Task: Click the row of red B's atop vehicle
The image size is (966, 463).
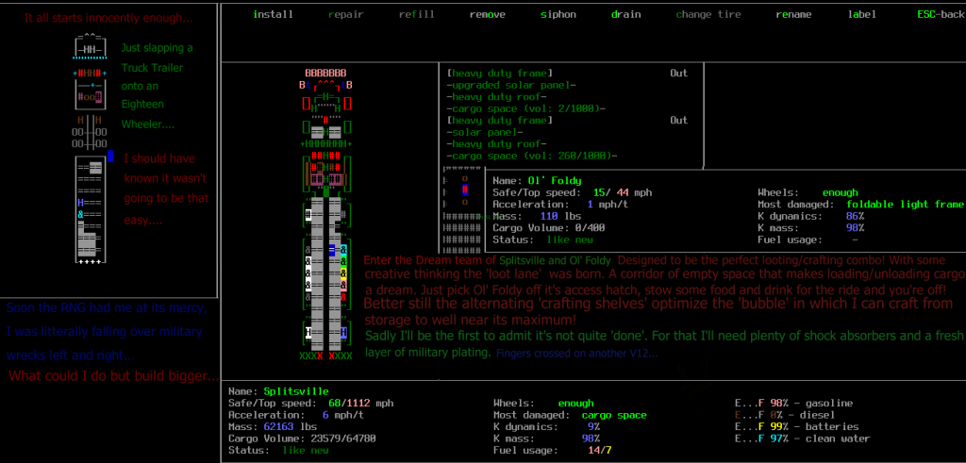Action: click(325, 73)
